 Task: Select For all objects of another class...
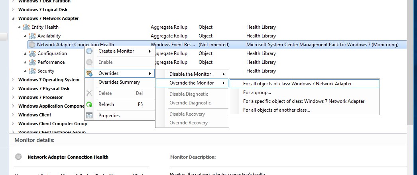click(304, 110)
